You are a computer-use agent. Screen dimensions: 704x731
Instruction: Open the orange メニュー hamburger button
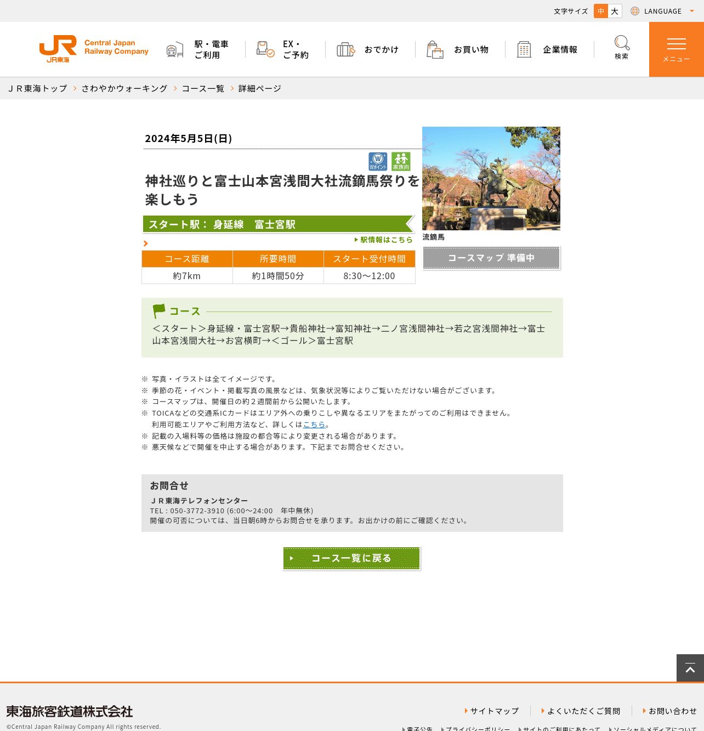[x=677, y=49]
